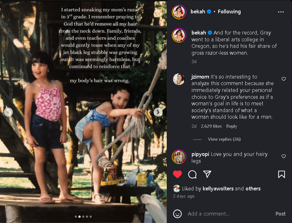
Task: Go back to the previous carousel photo
Action: (x=8, y=112)
